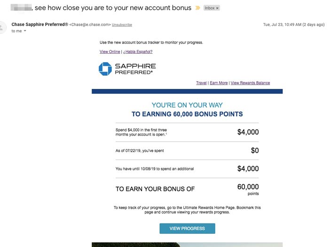Click the Chase Sapphire Preferred logo
The height and width of the screenshot is (247, 329).
127,69
